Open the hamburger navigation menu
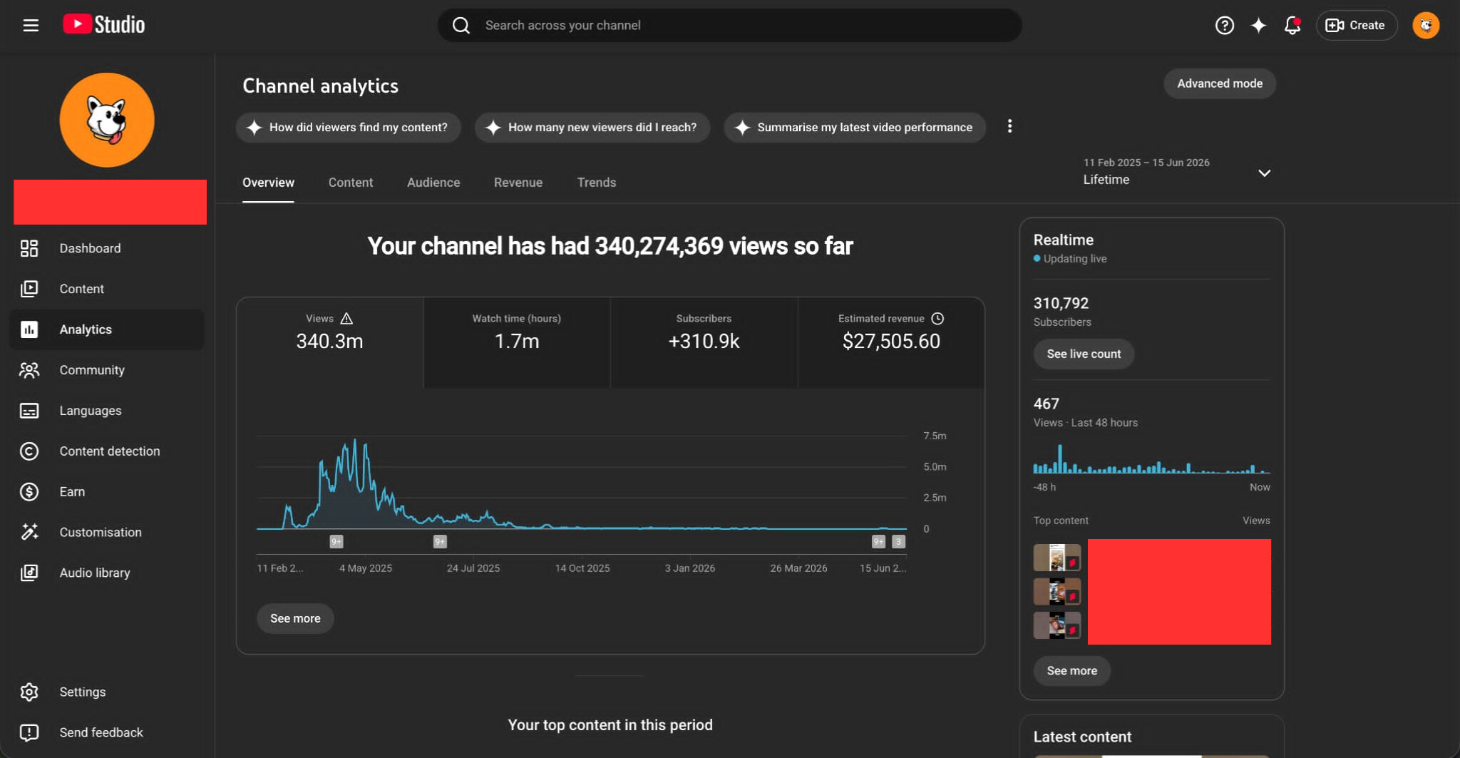The image size is (1460, 758). [x=31, y=26]
